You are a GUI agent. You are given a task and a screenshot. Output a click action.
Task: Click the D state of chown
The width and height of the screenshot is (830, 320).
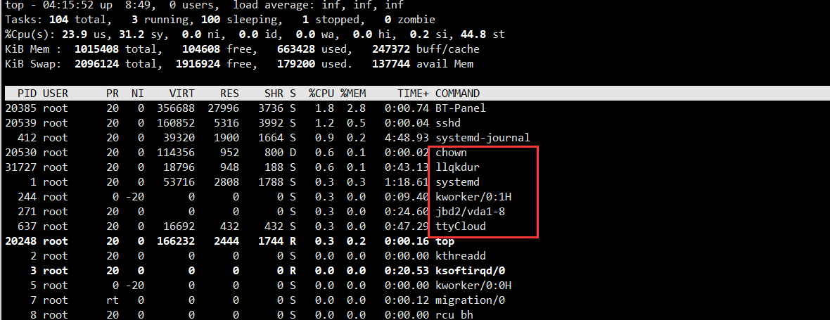[x=293, y=153]
